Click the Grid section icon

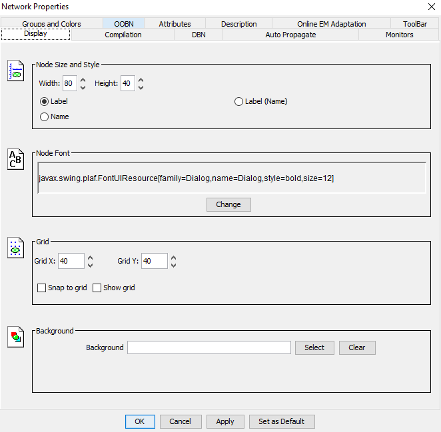(x=15, y=248)
